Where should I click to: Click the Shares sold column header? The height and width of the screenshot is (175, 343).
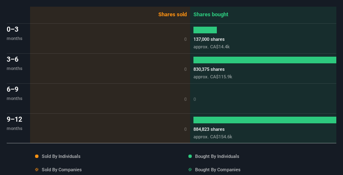click(173, 15)
